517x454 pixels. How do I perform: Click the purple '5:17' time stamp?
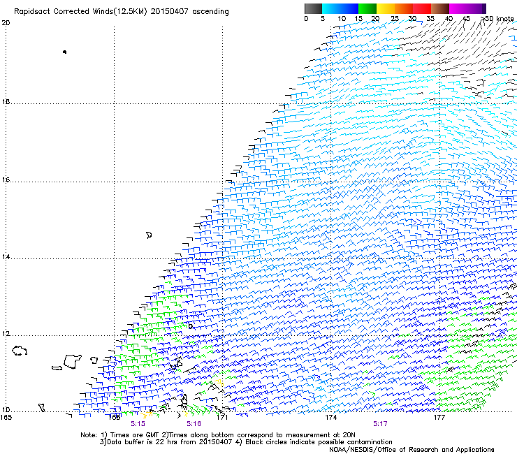(x=380, y=424)
